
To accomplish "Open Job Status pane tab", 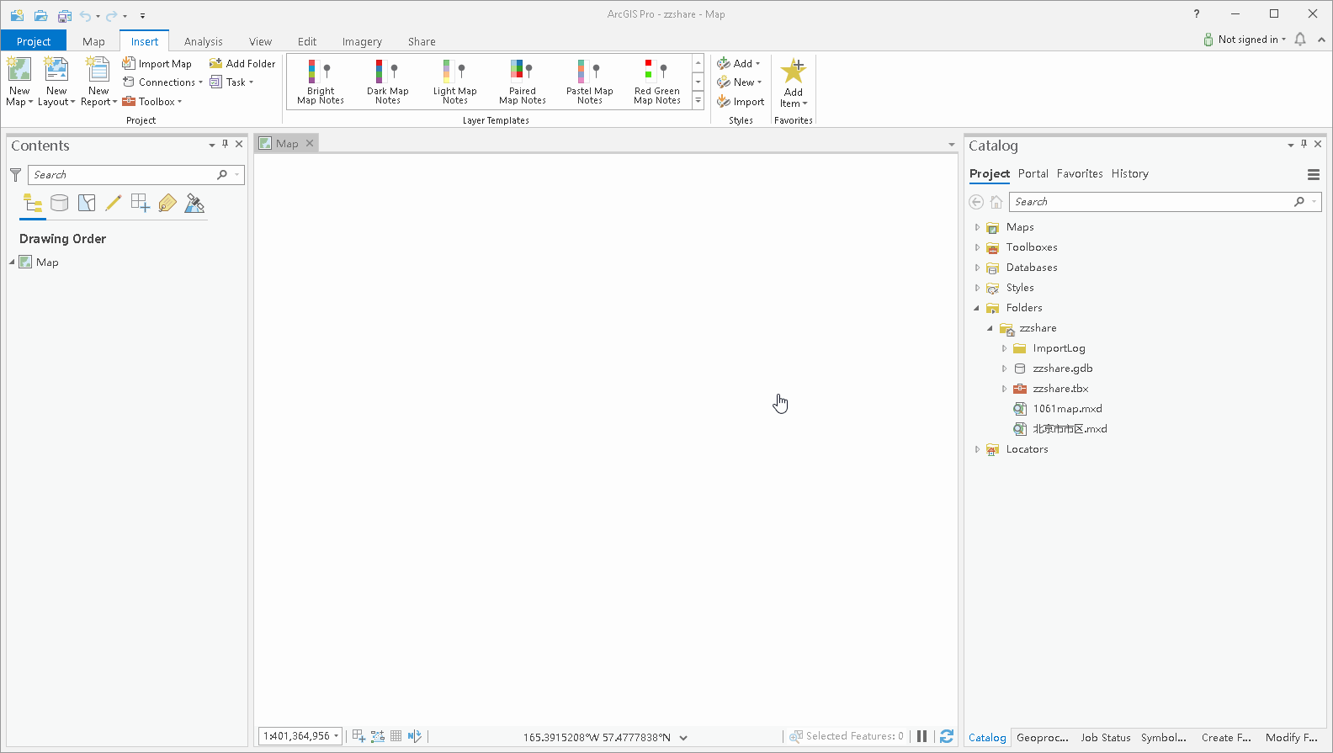I will coord(1106,738).
